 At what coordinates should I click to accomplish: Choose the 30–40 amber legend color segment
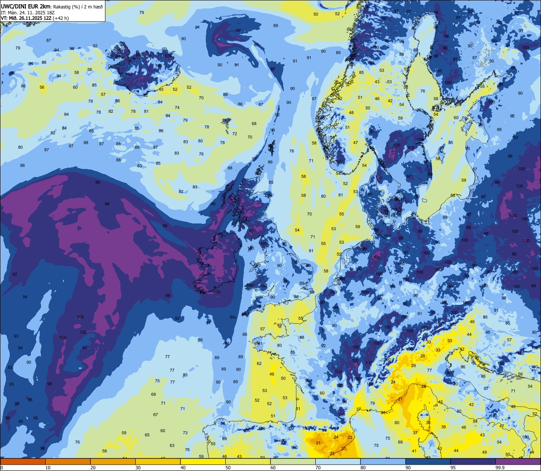[158, 461]
